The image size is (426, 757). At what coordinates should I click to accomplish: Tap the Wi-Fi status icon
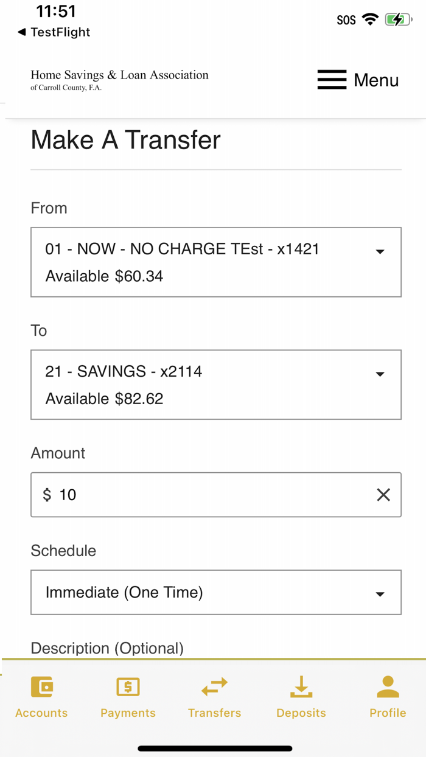click(x=370, y=19)
